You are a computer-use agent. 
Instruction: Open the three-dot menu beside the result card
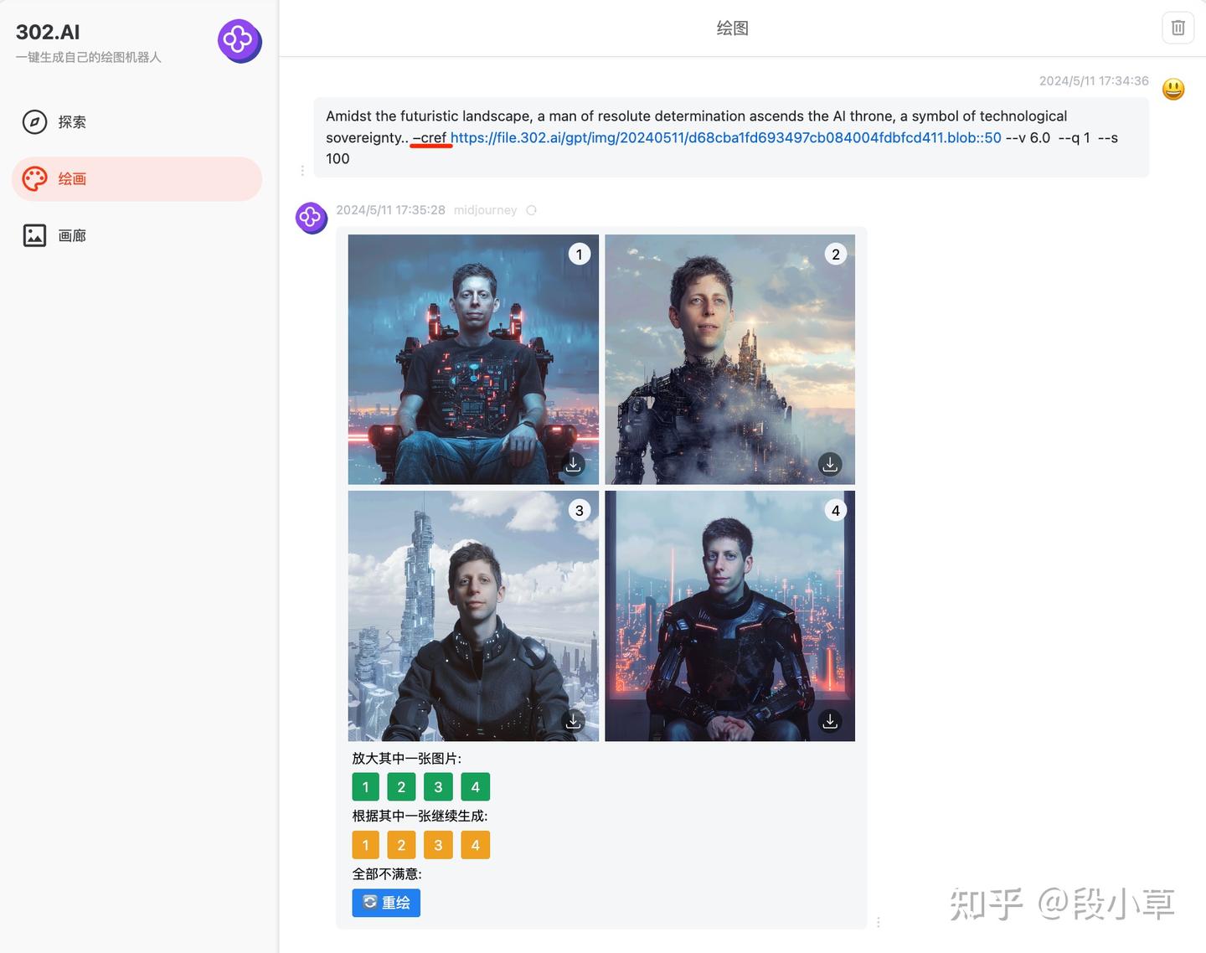click(878, 922)
